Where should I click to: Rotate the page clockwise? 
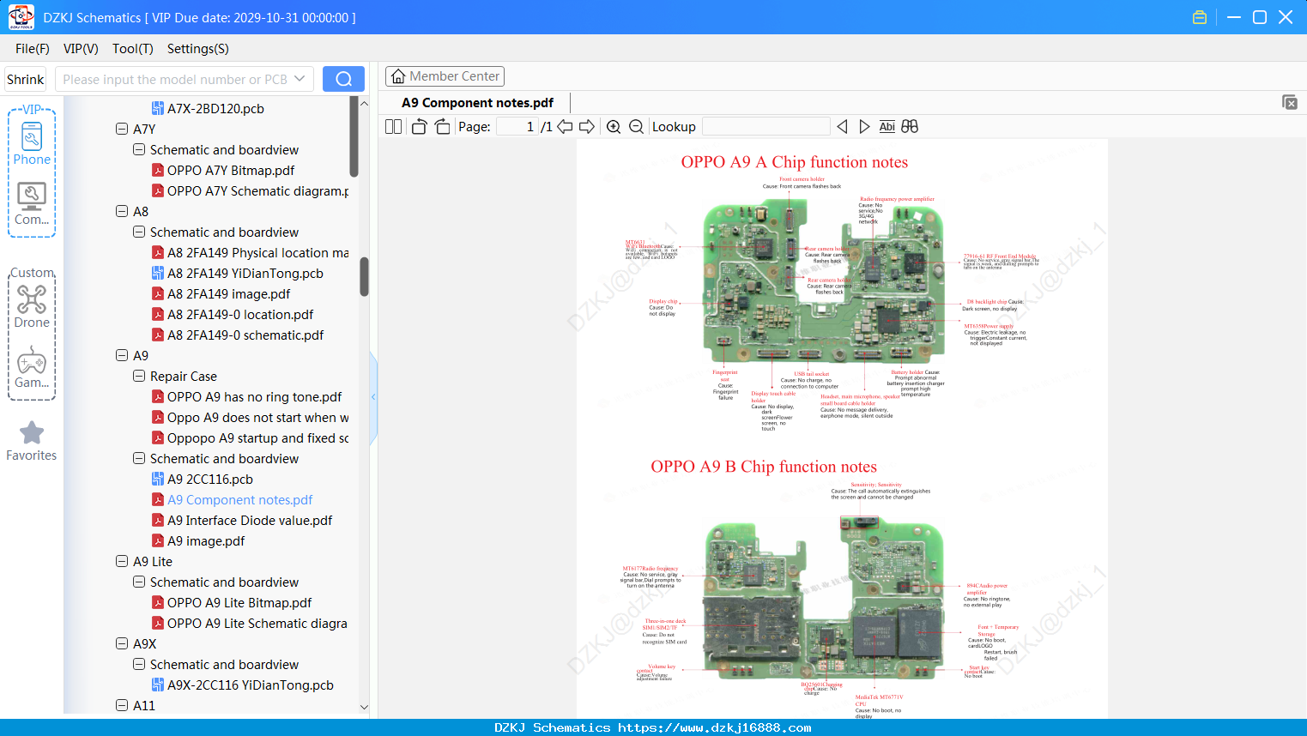coord(442,127)
